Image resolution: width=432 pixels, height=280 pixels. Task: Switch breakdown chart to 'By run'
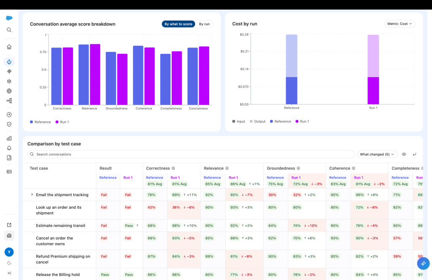click(x=204, y=24)
